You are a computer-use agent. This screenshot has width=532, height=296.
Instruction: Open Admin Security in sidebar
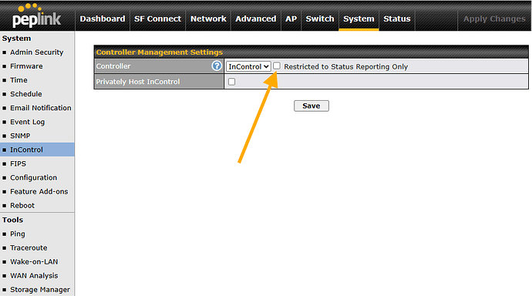click(x=37, y=52)
